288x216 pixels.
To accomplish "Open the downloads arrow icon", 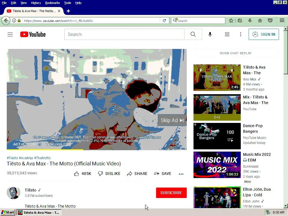I will coord(250,21).
